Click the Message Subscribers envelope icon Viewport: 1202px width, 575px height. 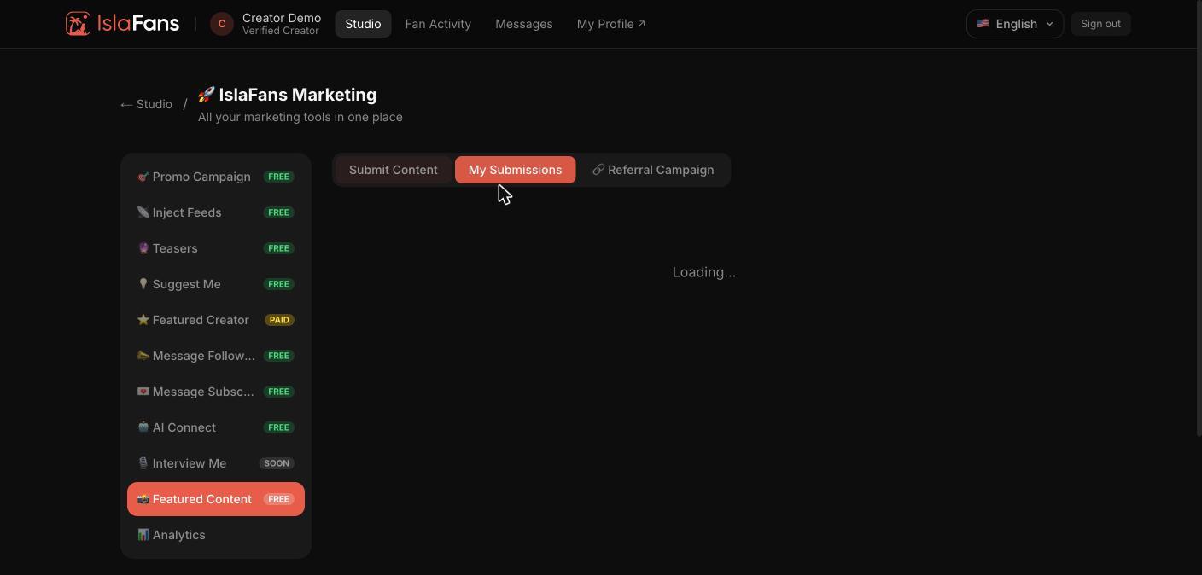[x=143, y=392]
